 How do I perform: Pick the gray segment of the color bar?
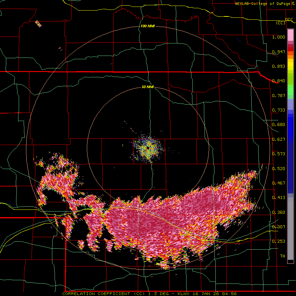point(290,229)
